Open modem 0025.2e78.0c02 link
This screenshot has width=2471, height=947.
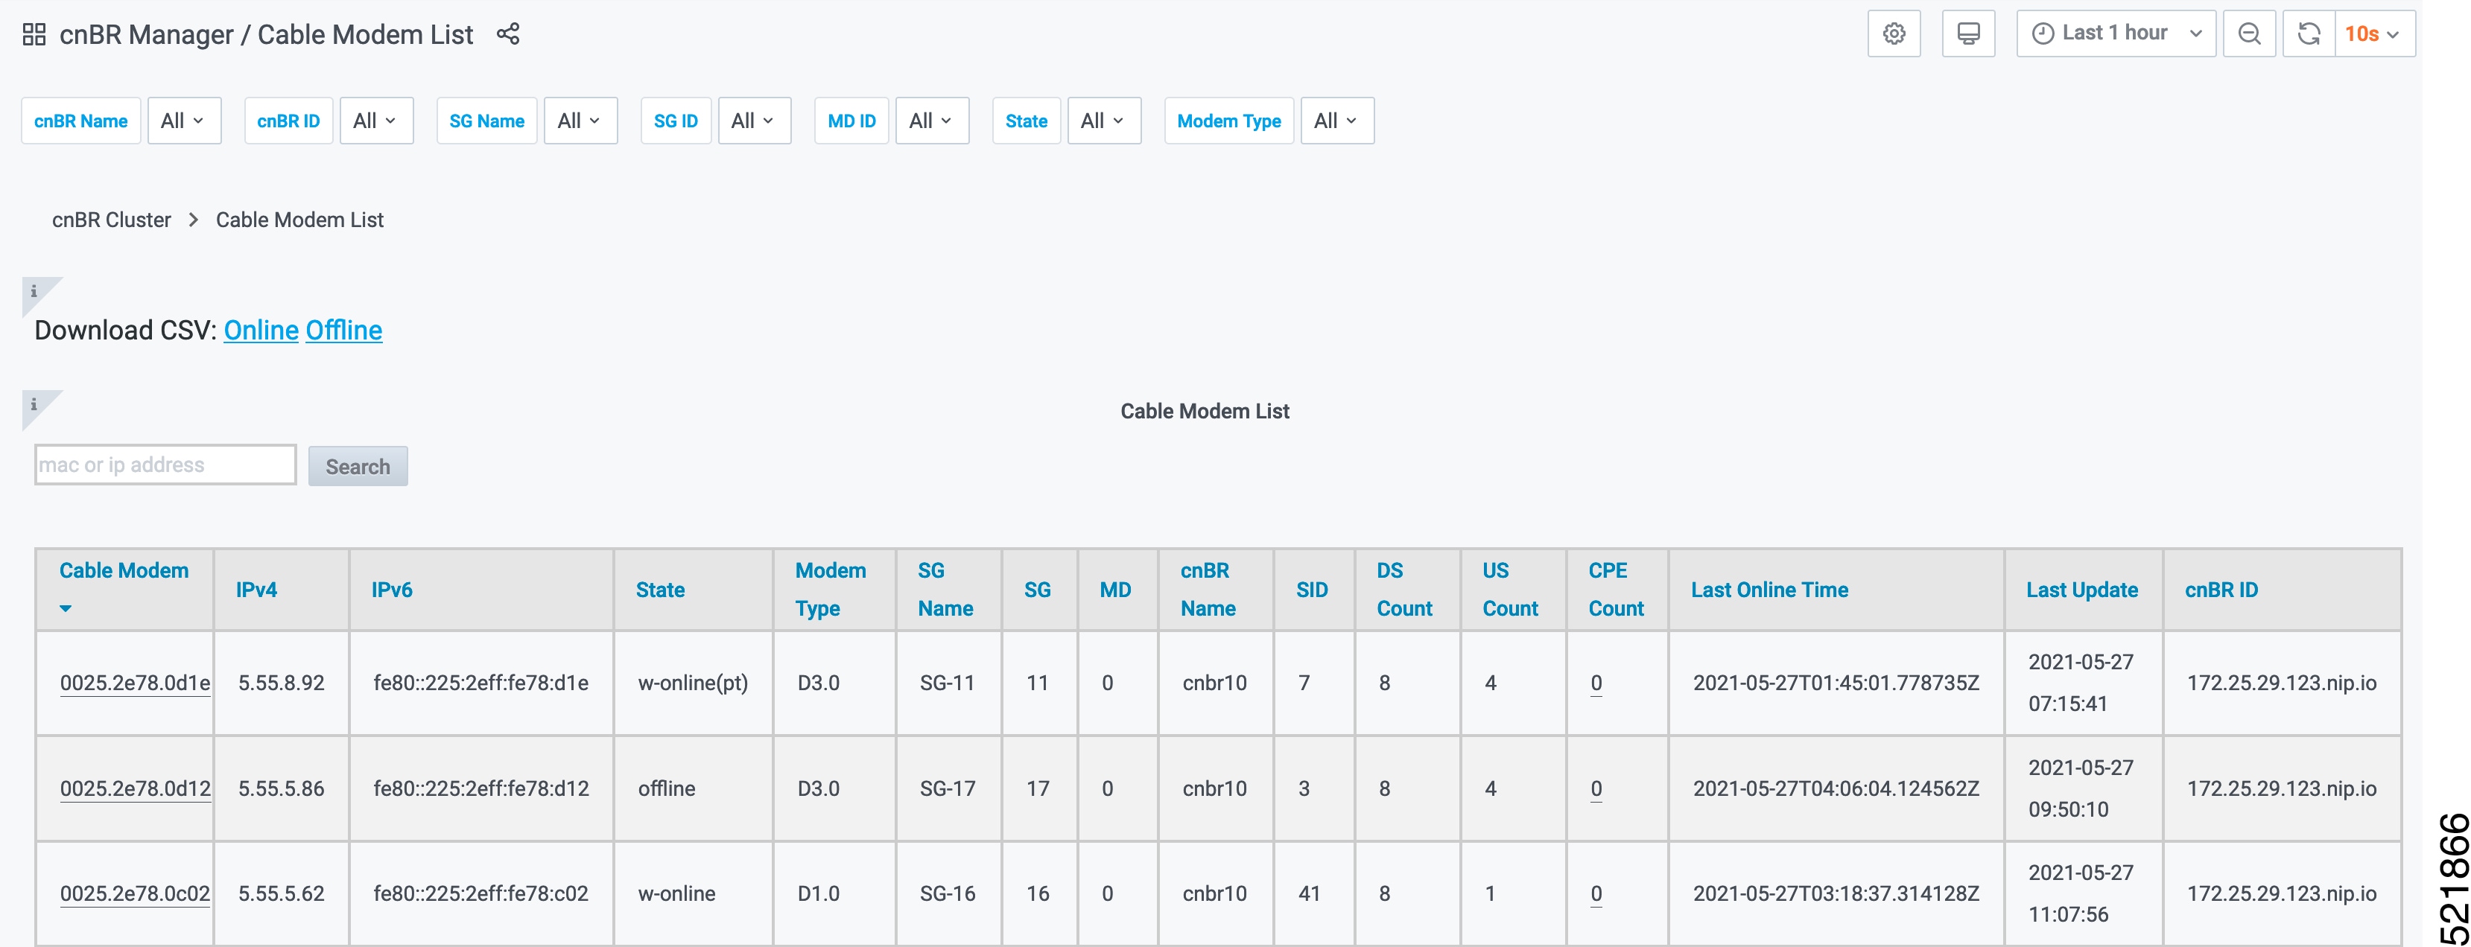[x=136, y=894]
